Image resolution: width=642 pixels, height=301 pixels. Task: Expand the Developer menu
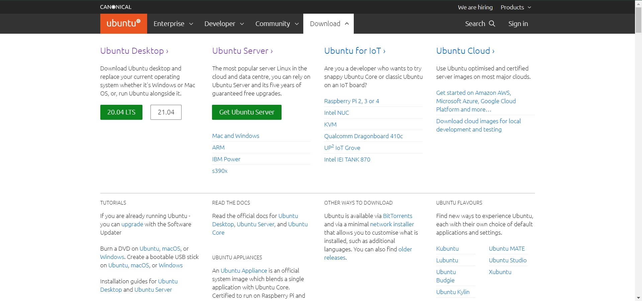pyautogui.click(x=224, y=24)
